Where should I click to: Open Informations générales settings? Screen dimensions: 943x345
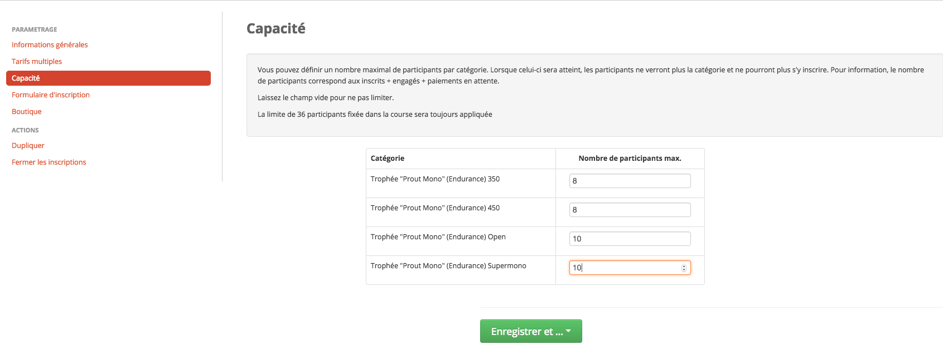point(50,45)
